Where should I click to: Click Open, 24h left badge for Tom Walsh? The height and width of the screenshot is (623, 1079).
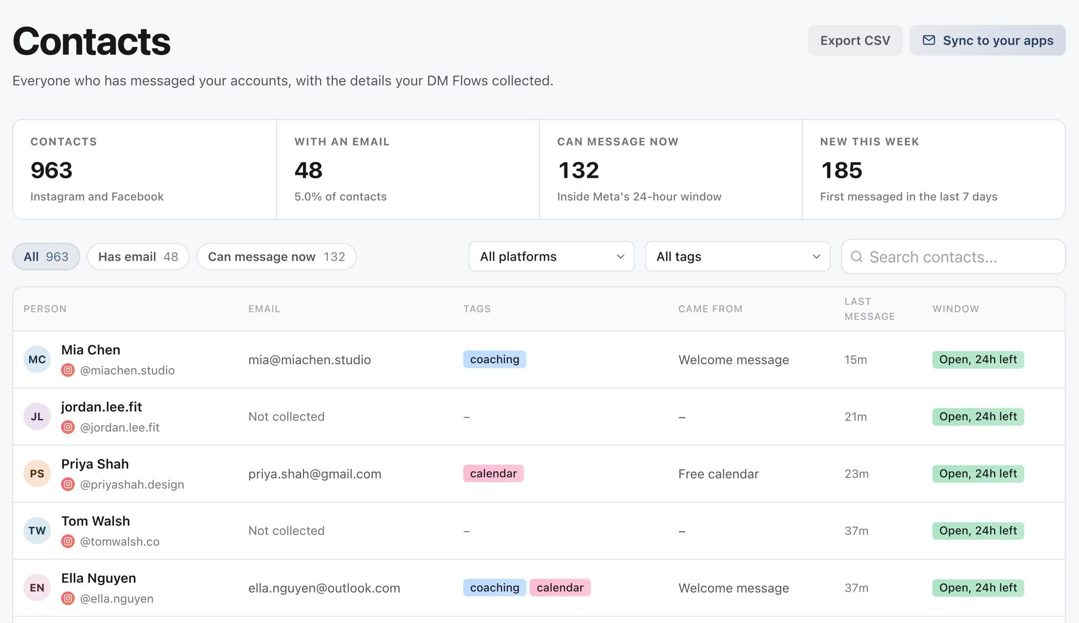[978, 531]
